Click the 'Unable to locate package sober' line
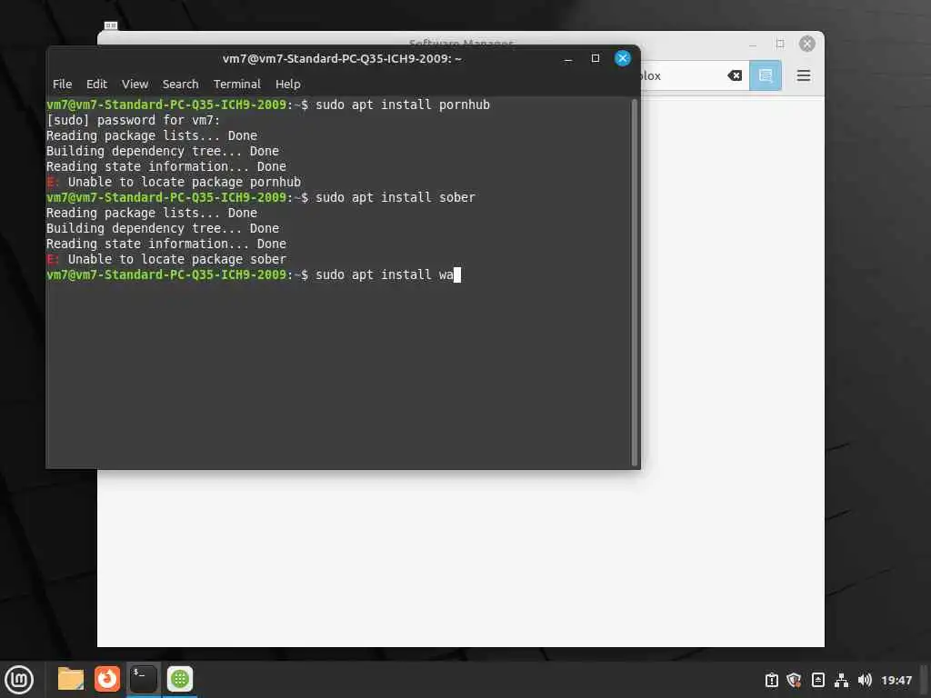 point(166,259)
